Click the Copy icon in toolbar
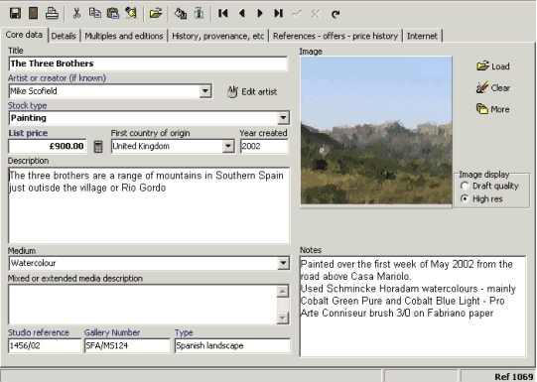Image resolution: width=537 pixels, height=382 pixels. tap(95, 13)
